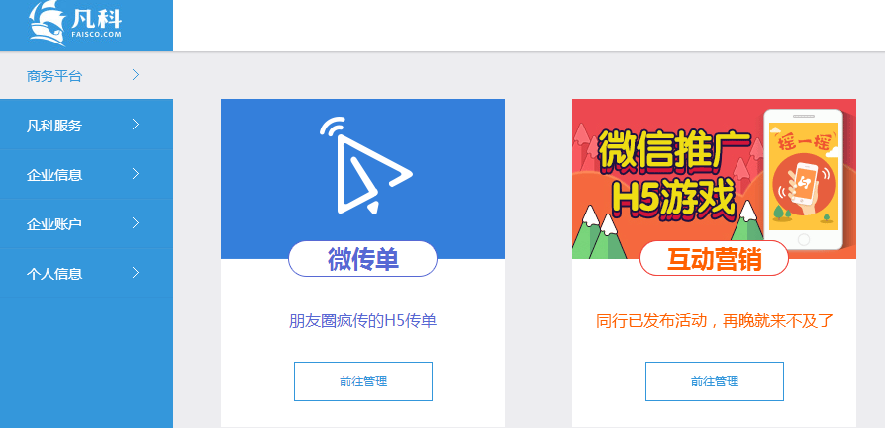885x428 pixels.
Task: Click the phone illustration in 互动营销 banner
Action: click(x=803, y=179)
